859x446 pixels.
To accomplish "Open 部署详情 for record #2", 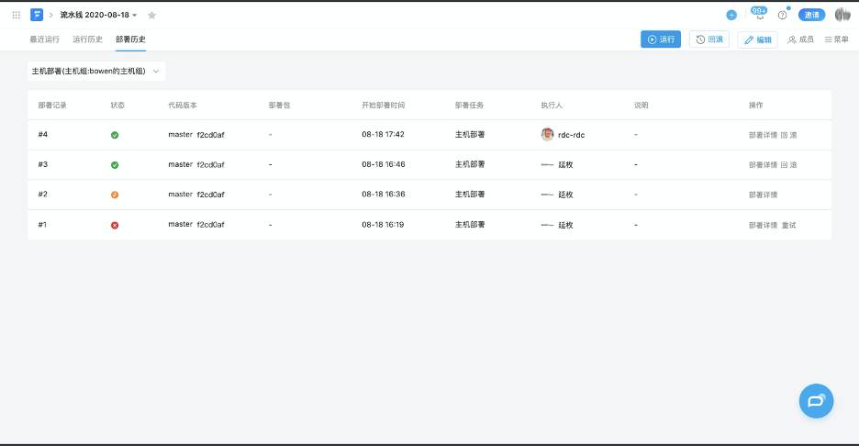I will [x=764, y=195].
